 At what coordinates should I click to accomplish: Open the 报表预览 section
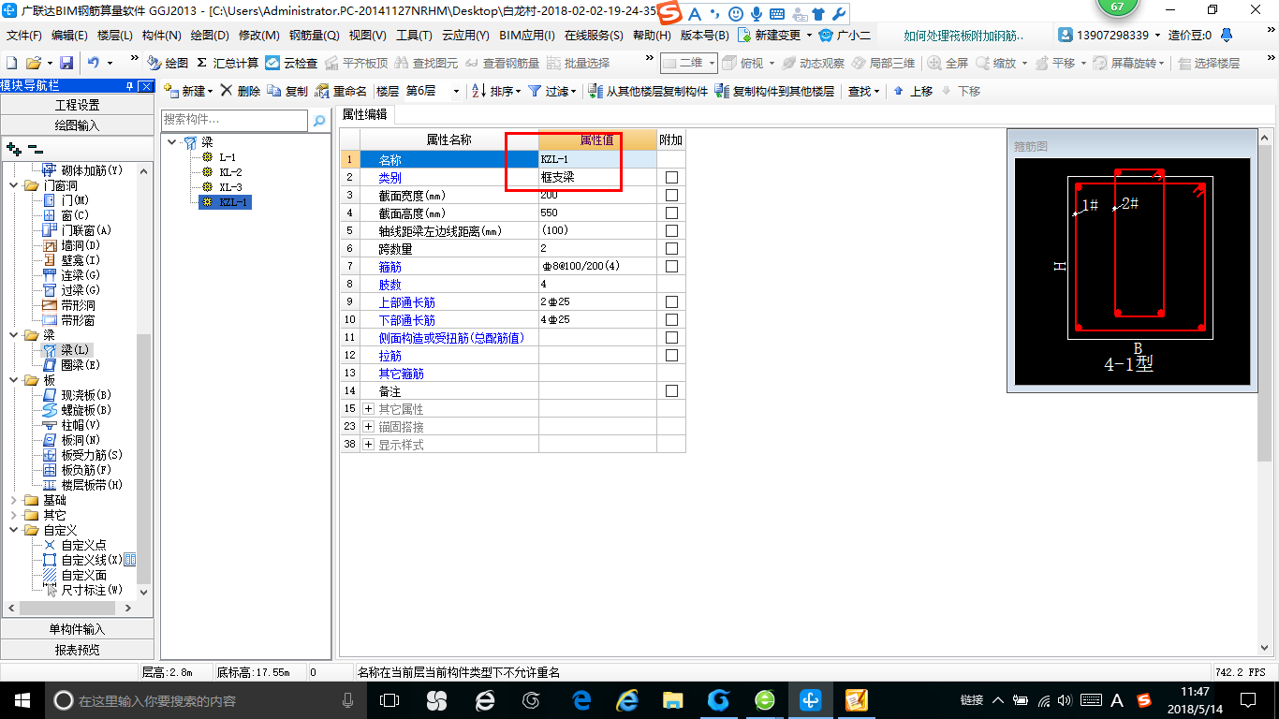point(77,650)
